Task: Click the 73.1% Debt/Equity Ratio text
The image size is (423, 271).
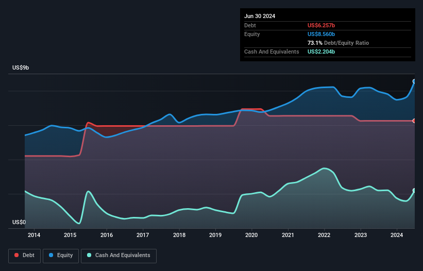Action: [338, 43]
